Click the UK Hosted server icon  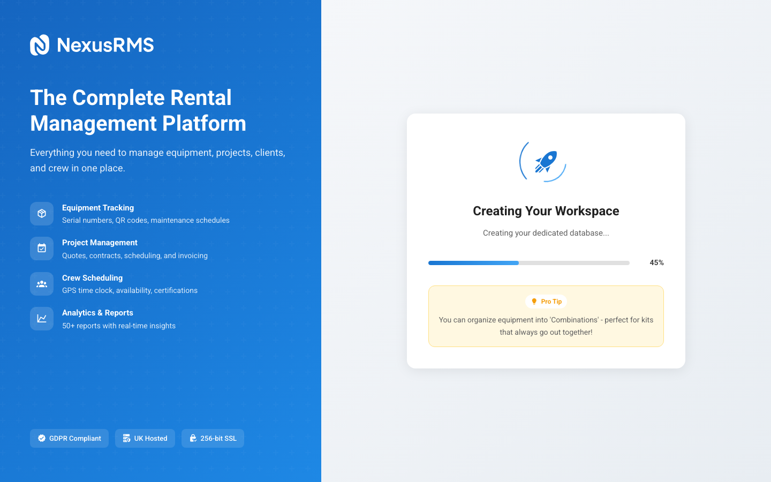126,438
